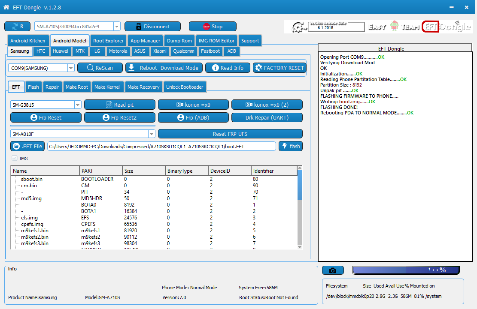Open the COM9|SAMSUNG port dropdown
The width and height of the screenshot is (477, 309).
[x=71, y=68]
